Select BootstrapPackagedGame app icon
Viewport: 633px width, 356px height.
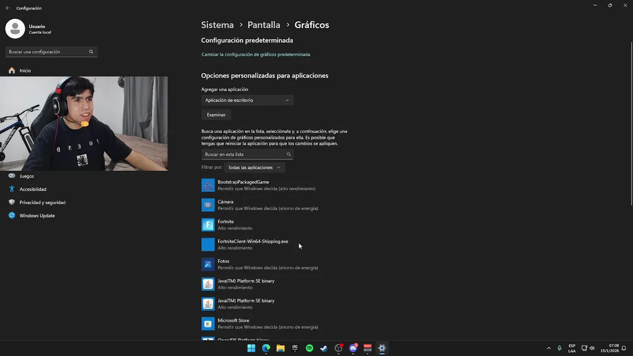pyautogui.click(x=208, y=185)
